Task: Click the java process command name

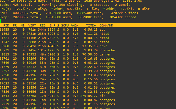Action: click(x=103, y=46)
